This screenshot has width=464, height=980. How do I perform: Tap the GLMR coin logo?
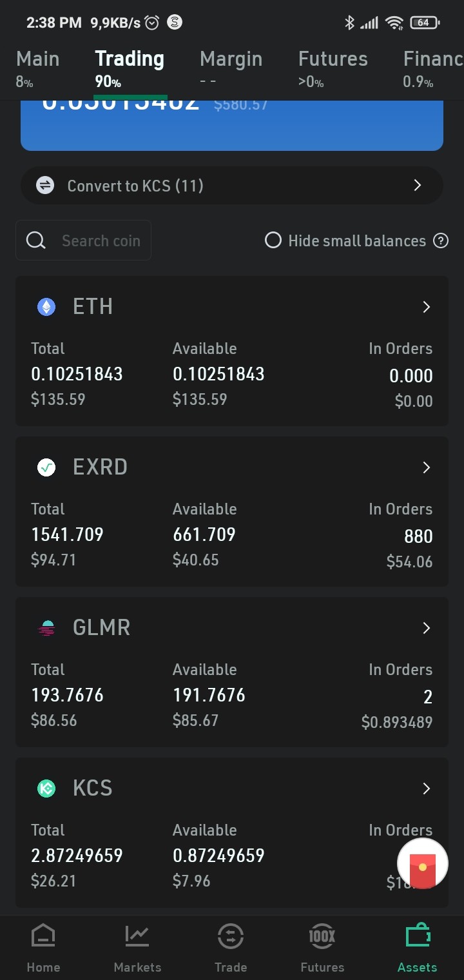pyautogui.click(x=46, y=628)
